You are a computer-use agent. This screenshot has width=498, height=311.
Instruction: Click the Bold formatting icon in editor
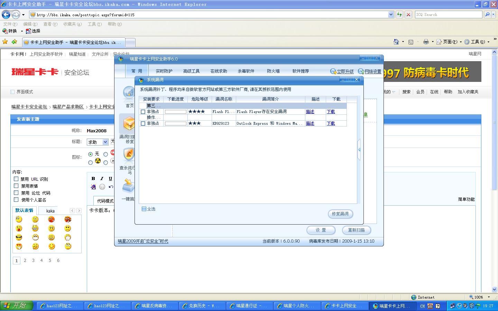click(93, 179)
